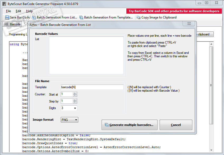Click the code panel vertical scrollbar thumb
The image size is (224, 155).
[211, 85]
